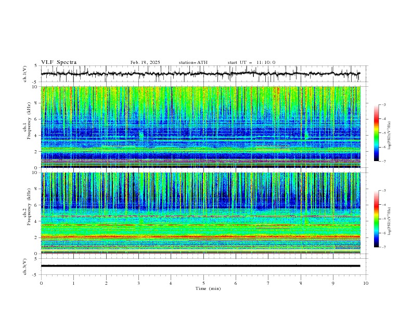Click the upper "log(PSD)(V²/Hz)" colorbar label
Image resolution: width=412 pixels, height=318 pixels.
tap(389, 136)
